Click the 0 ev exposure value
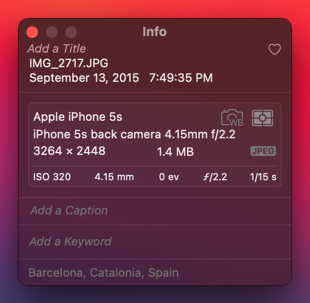Screen dimensions: 310x303 click(169, 177)
